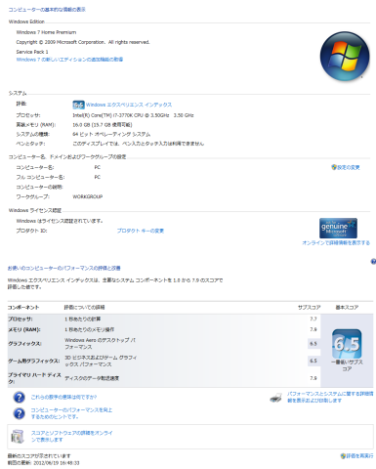Click the graphics subscore 6.5 in グラフィックス row
This screenshot has height=469, width=376.
pos(313,344)
